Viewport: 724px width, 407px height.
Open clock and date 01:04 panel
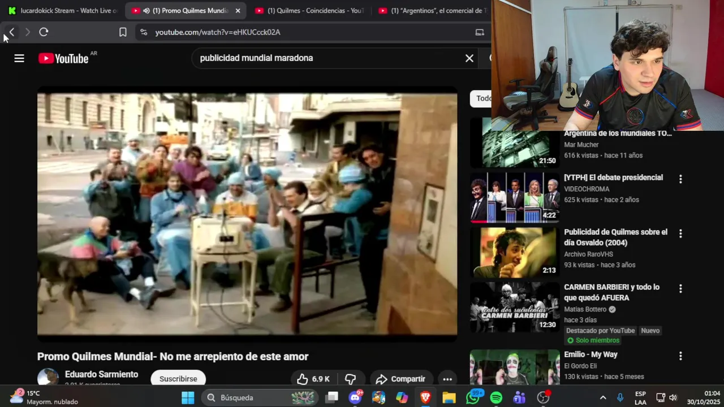704,397
